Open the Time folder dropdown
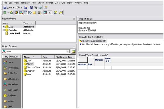This screenshot has width=164, height=109. tap(68, 51)
